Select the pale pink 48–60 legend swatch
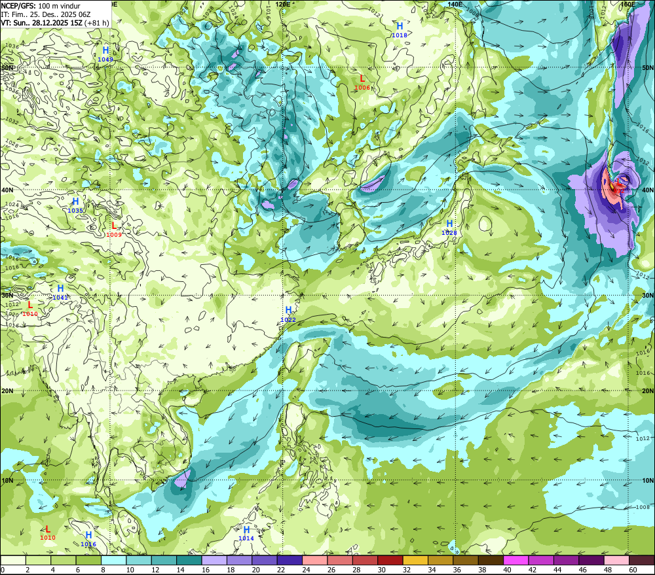The width and height of the screenshot is (655, 575). [616, 560]
